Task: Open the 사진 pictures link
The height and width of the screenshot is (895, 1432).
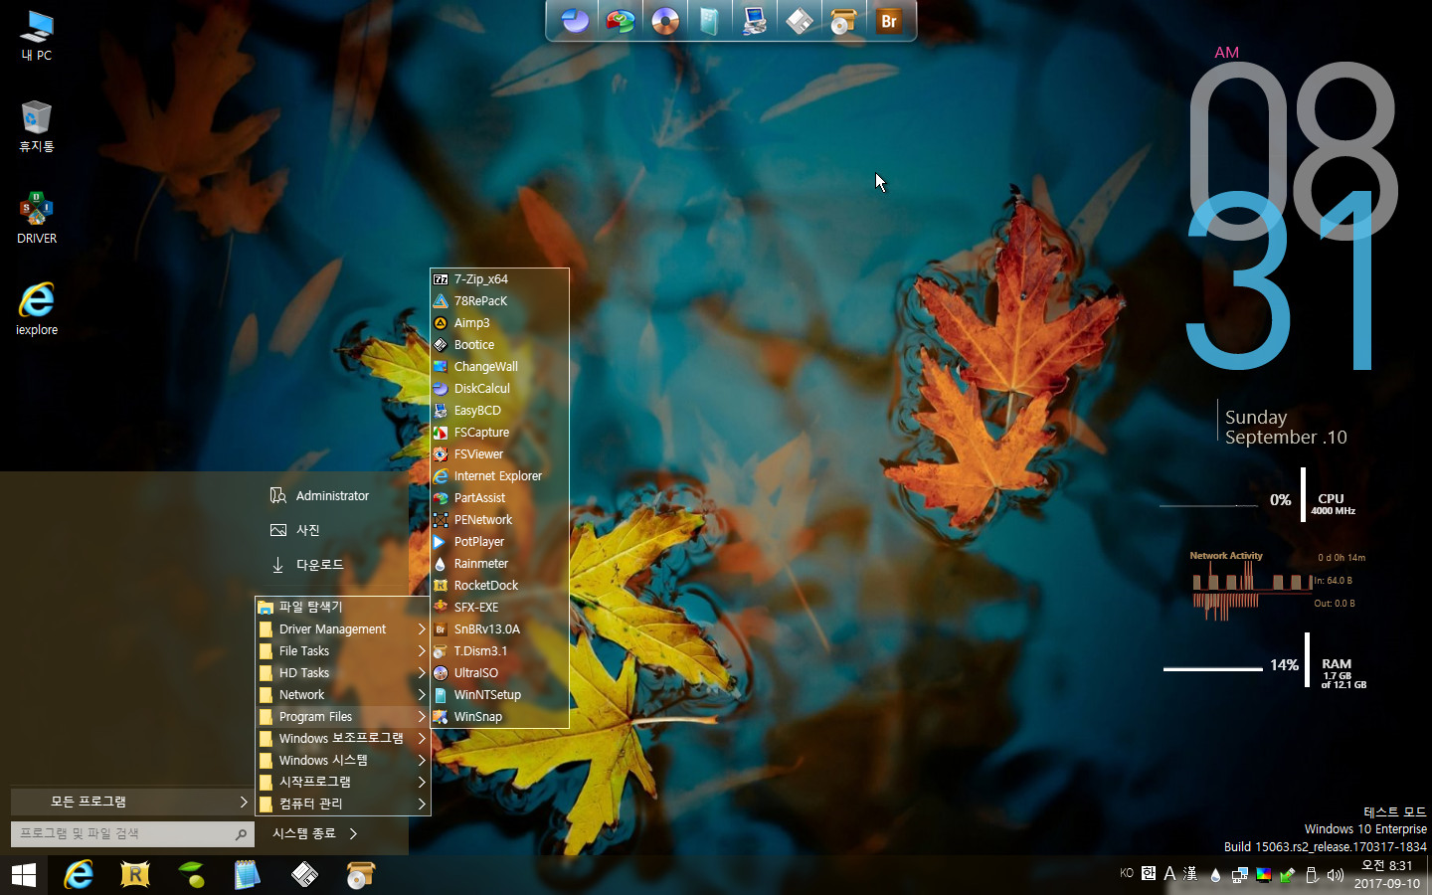Action: (295, 530)
